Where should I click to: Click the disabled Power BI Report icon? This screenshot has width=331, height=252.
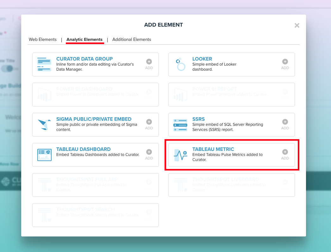click(180, 94)
